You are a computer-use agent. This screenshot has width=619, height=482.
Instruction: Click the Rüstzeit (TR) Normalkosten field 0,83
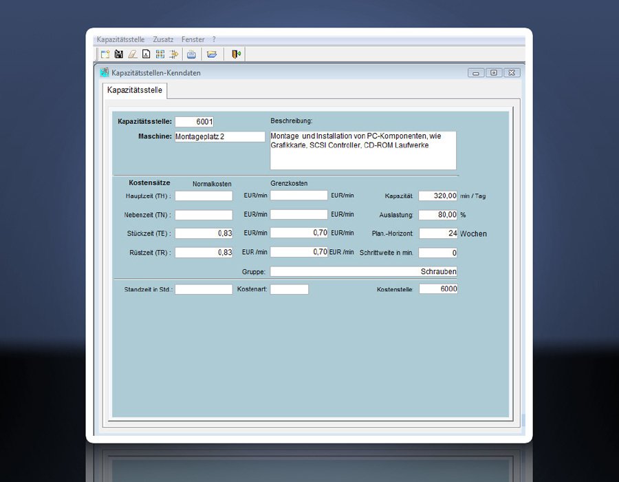click(204, 253)
